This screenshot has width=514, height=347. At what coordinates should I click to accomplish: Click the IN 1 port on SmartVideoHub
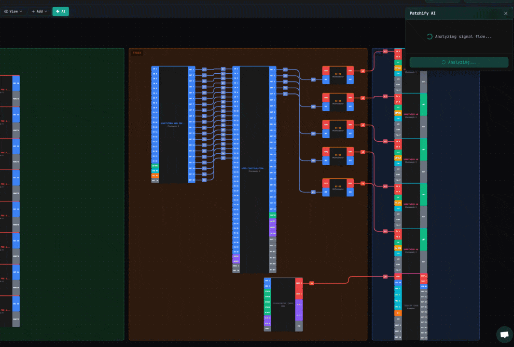pos(155,69)
